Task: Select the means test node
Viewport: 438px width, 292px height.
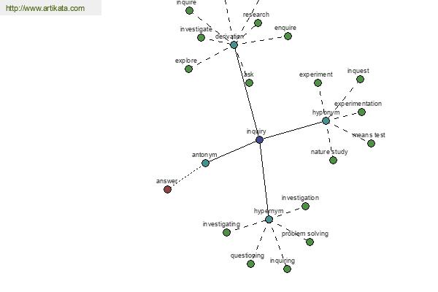Action: tap(371, 143)
